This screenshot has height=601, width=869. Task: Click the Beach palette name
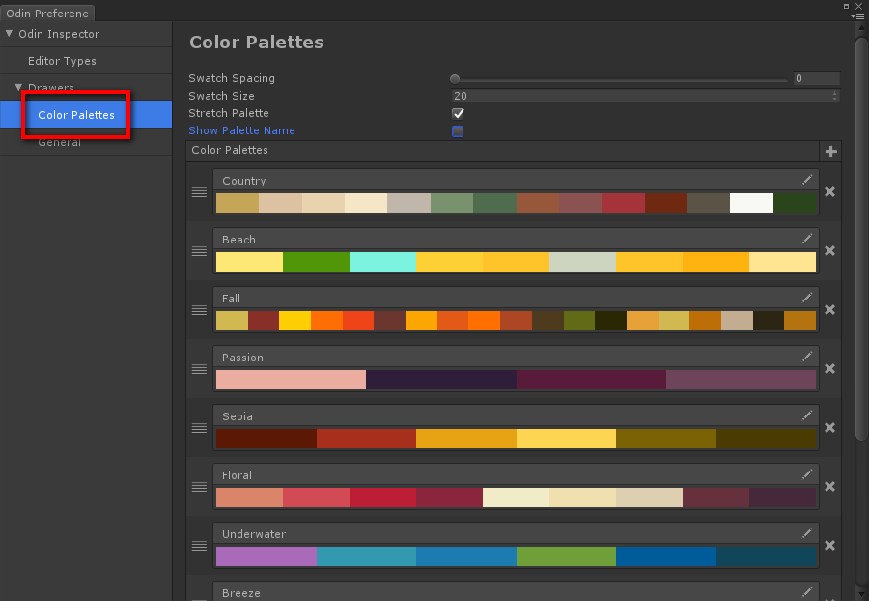(238, 240)
